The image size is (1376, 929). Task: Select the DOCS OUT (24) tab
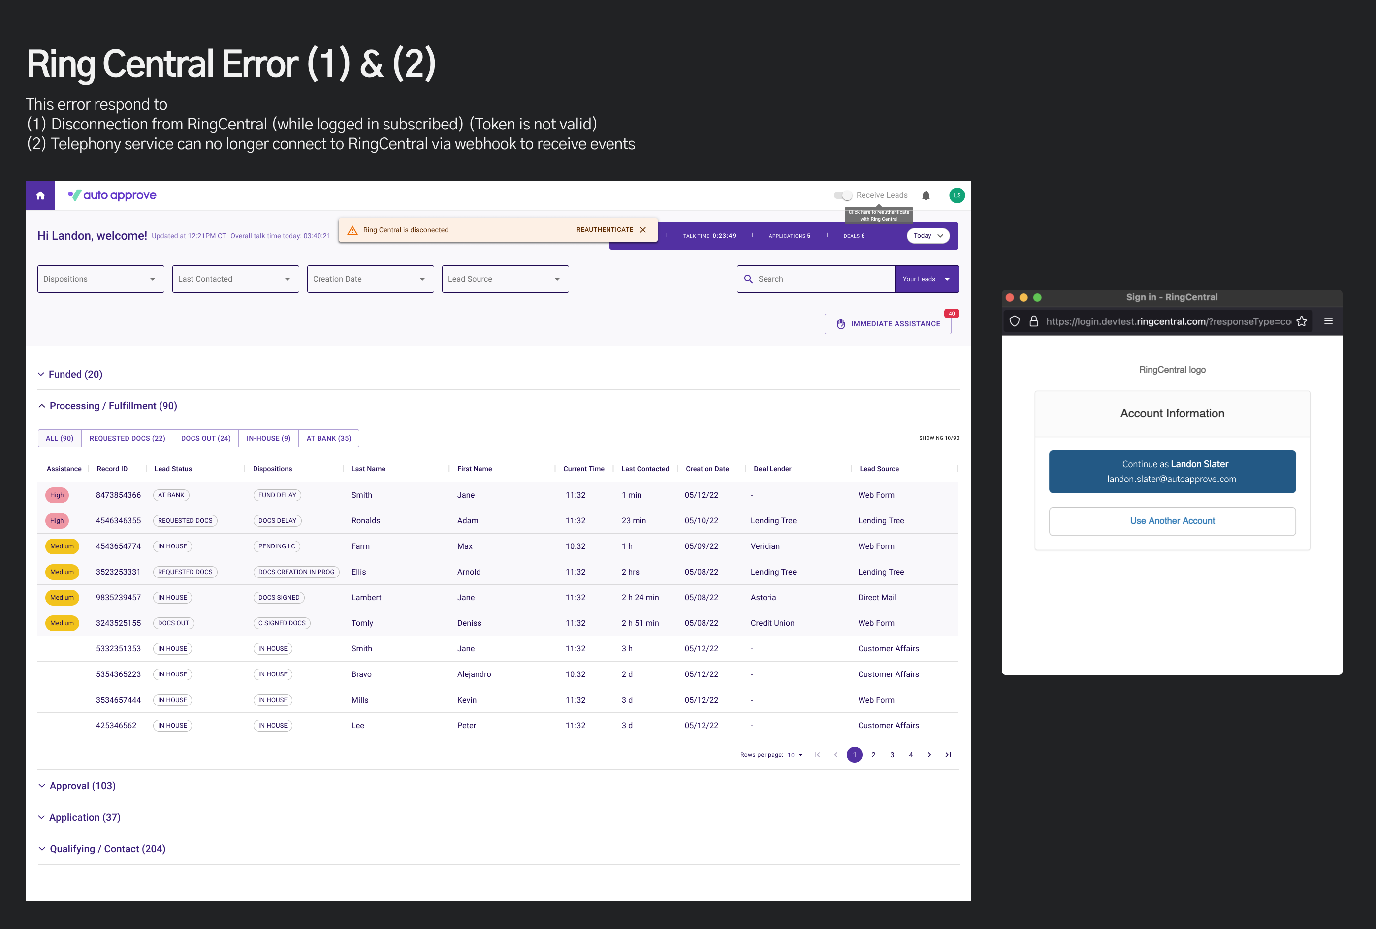tap(206, 438)
